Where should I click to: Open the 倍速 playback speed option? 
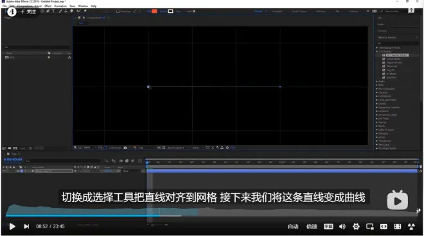312,226
